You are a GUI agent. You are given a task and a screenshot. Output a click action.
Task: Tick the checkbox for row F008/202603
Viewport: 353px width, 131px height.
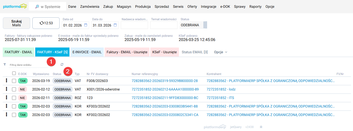(14, 81)
